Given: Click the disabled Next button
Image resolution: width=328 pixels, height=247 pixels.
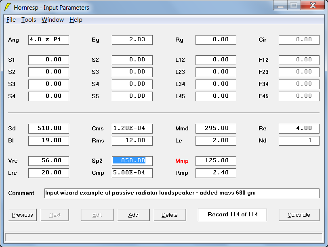Looking at the screenshot, I should click(55, 215).
